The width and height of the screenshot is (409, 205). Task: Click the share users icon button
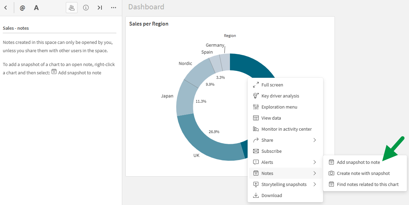72,8
